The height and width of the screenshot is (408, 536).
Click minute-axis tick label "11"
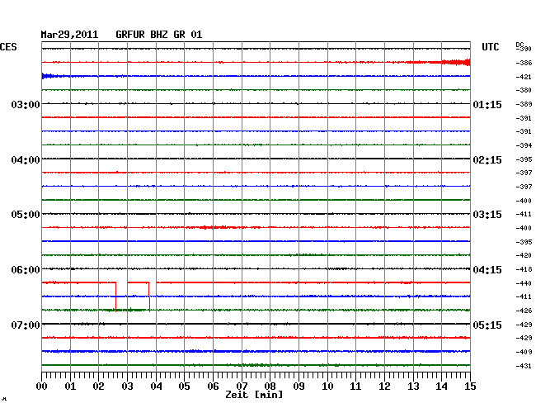(355, 387)
